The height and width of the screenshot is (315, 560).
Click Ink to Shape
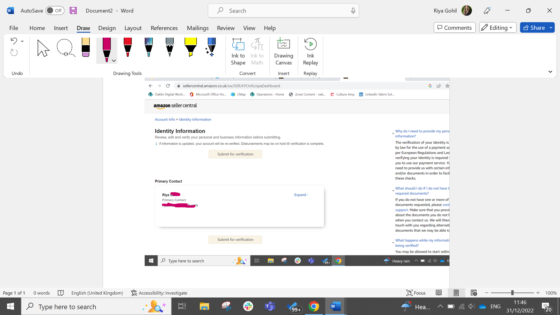[x=238, y=52]
